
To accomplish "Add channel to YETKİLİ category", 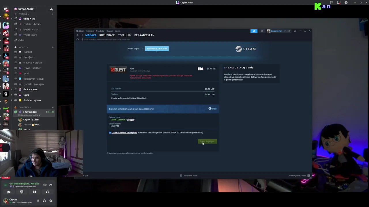I will click(x=52, y=14).
